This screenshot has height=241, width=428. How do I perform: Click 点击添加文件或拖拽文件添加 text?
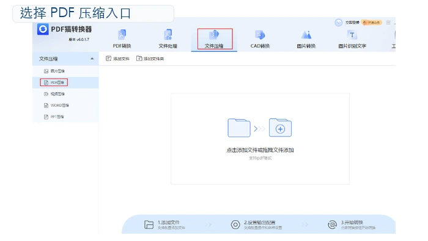click(x=260, y=150)
